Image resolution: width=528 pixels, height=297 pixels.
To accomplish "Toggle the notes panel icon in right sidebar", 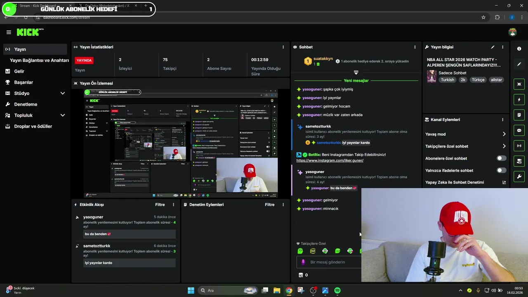I will click(x=519, y=115).
